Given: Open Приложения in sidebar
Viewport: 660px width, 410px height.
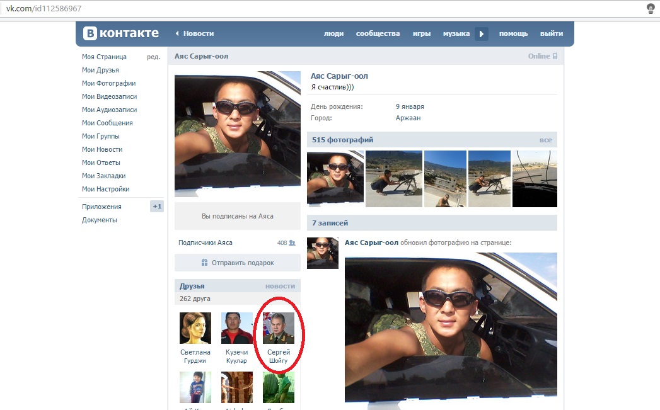Looking at the screenshot, I should pyautogui.click(x=101, y=207).
